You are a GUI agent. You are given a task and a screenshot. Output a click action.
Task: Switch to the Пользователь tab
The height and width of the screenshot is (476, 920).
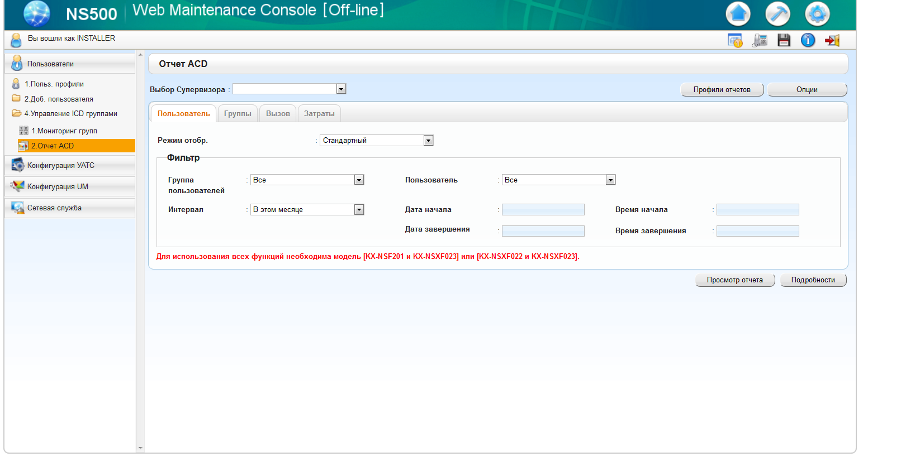pyautogui.click(x=184, y=114)
